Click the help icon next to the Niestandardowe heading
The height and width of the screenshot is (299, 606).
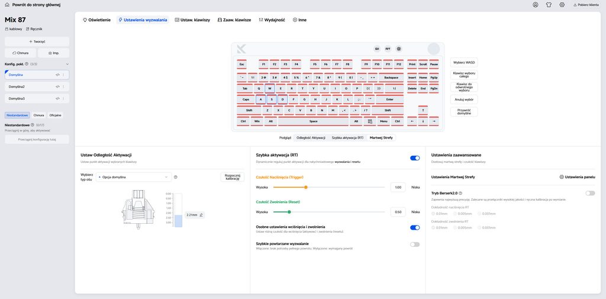click(33, 125)
